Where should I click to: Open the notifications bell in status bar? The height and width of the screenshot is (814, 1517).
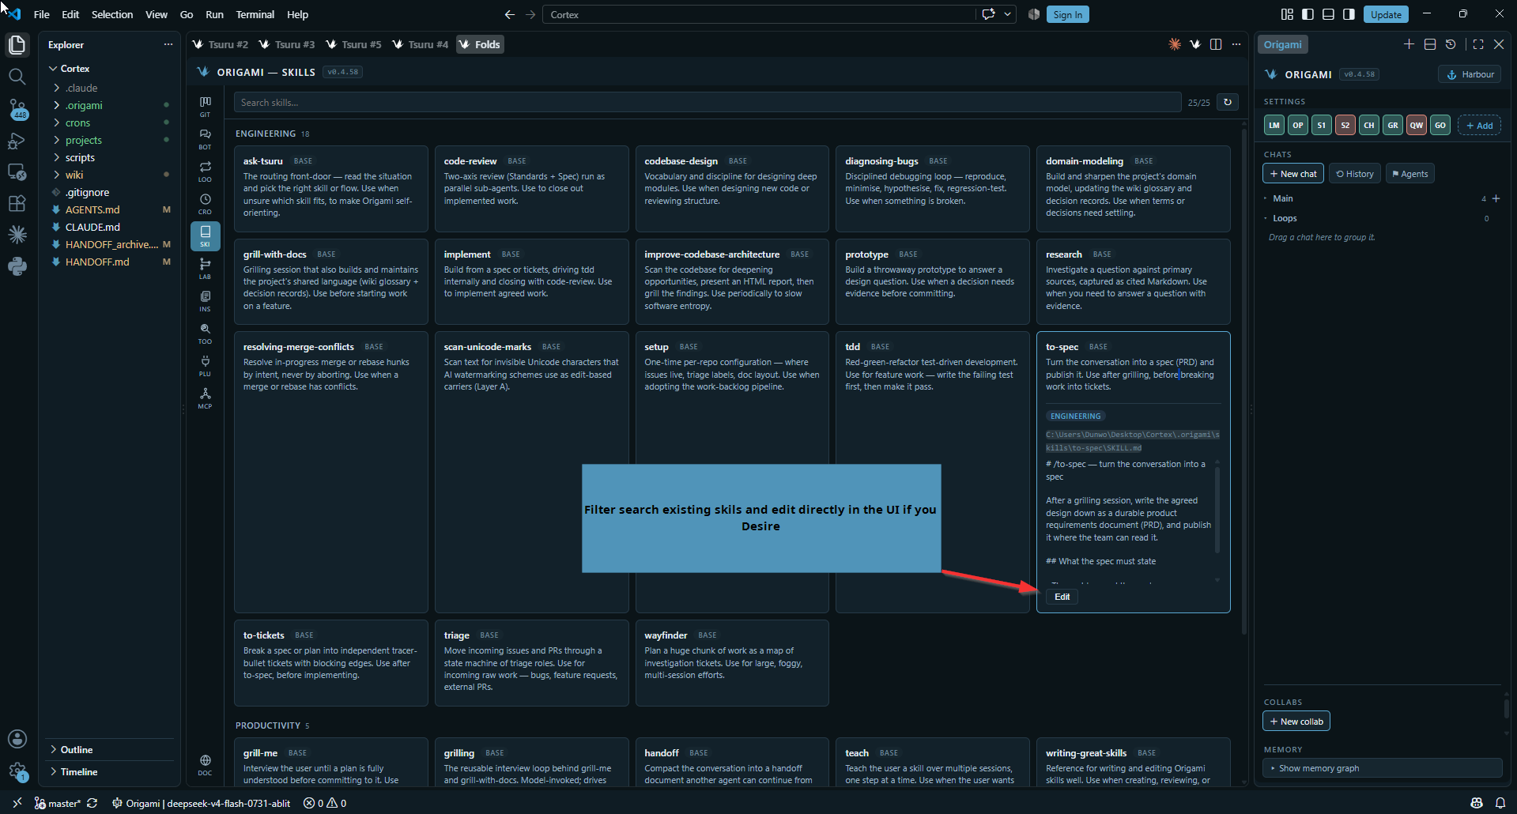click(1500, 803)
